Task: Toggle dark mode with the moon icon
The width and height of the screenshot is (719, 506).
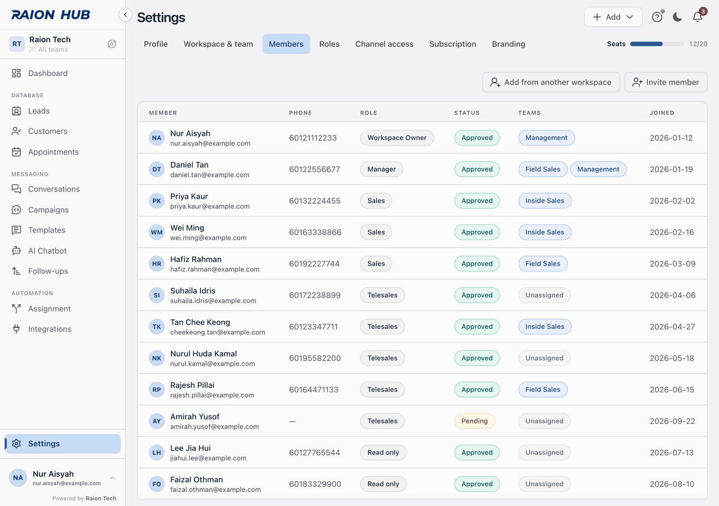Action: point(678,17)
